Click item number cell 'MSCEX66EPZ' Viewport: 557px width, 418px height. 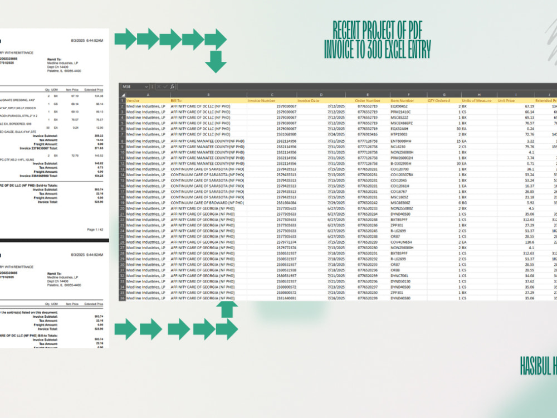pos(408,123)
